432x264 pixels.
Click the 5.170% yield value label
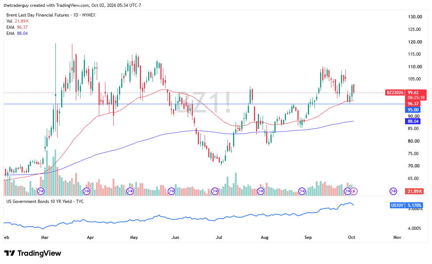tap(414, 205)
